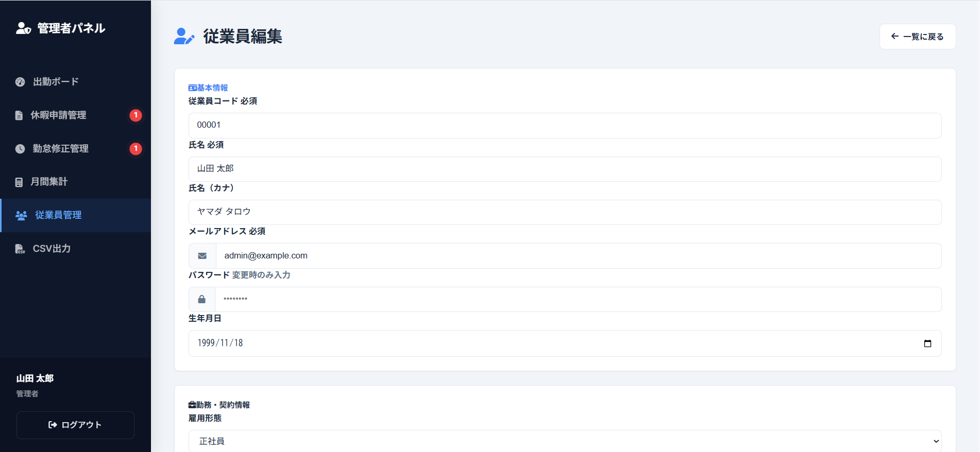The image size is (980, 452).
Task: Click the leave request document icon
Action: (19, 115)
